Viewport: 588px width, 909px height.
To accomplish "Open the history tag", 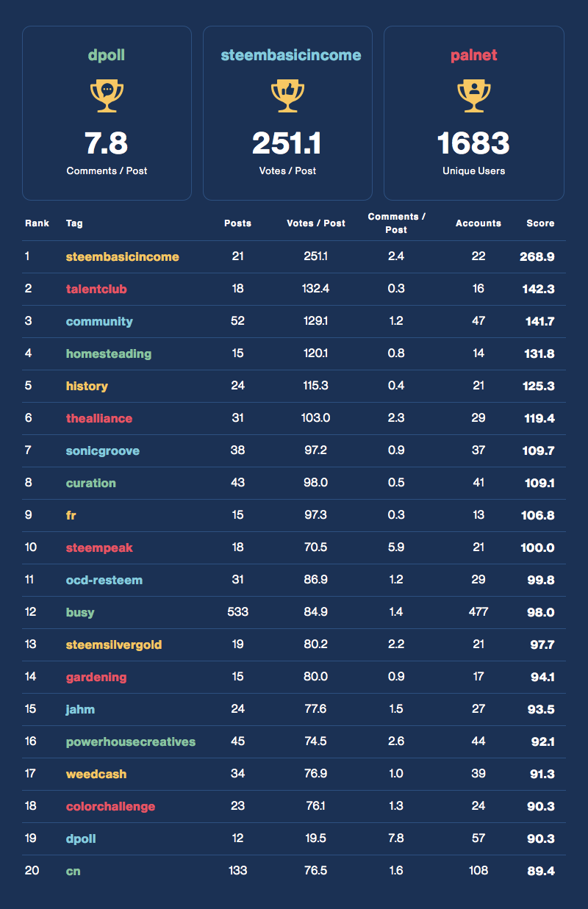I will pos(87,387).
